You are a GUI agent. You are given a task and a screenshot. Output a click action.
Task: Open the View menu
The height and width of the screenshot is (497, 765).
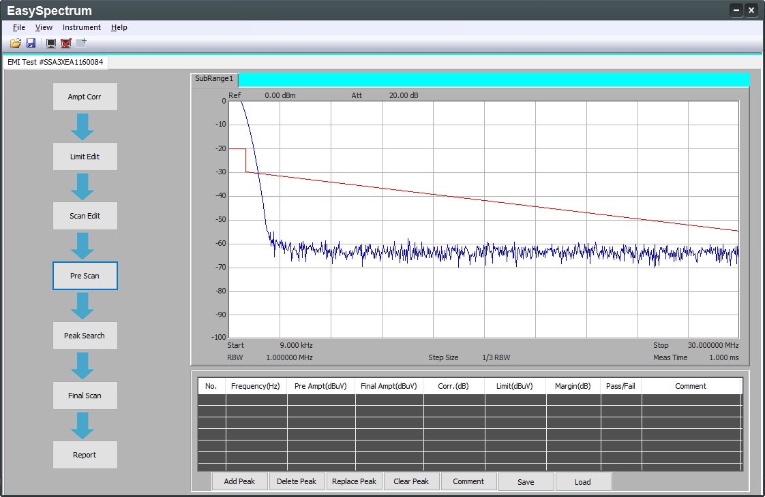click(x=44, y=27)
